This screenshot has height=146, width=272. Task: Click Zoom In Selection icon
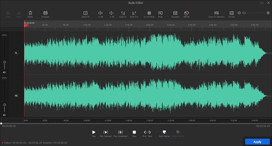(x=216, y=13)
